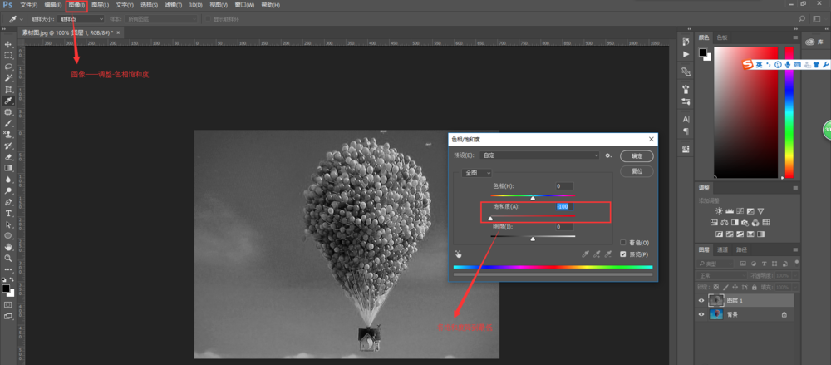Click the on-image adjustment hand icon
This screenshot has height=365, width=831.
(458, 254)
